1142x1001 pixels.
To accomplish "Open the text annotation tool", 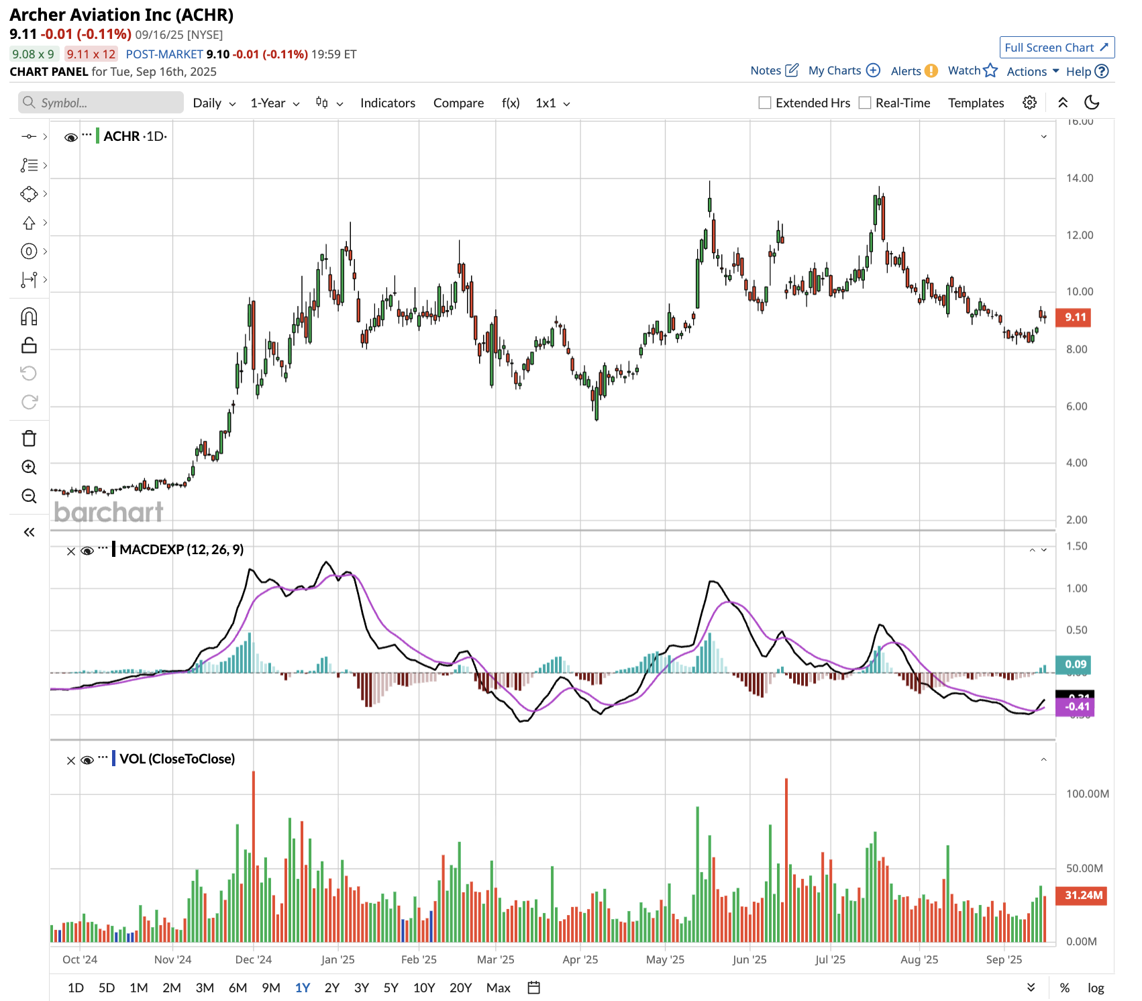I will click(x=29, y=165).
